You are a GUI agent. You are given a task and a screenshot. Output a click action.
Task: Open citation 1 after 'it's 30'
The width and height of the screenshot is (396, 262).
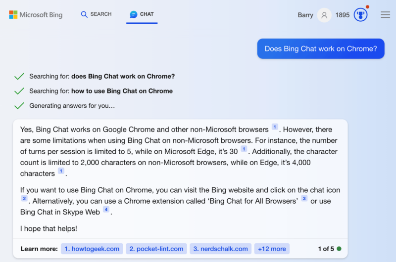[x=244, y=149]
